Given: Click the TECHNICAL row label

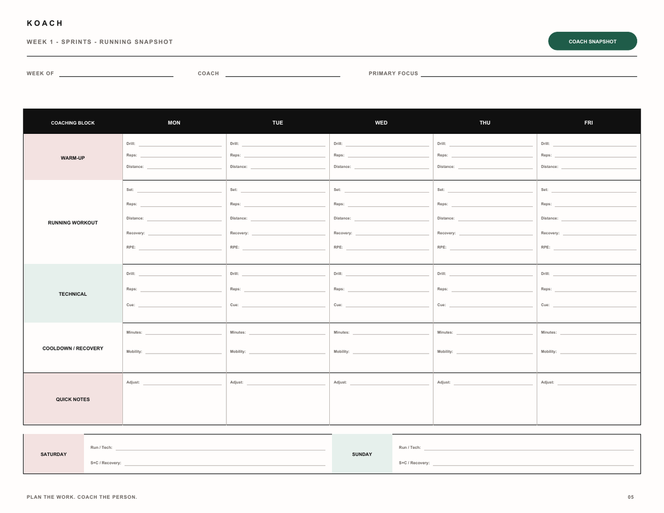Looking at the screenshot, I should click(x=72, y=294).
